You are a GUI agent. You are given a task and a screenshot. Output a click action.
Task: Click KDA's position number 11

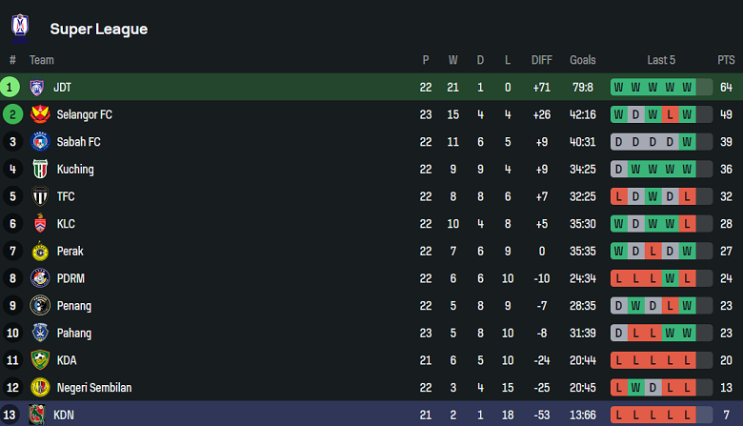point(12,360)
